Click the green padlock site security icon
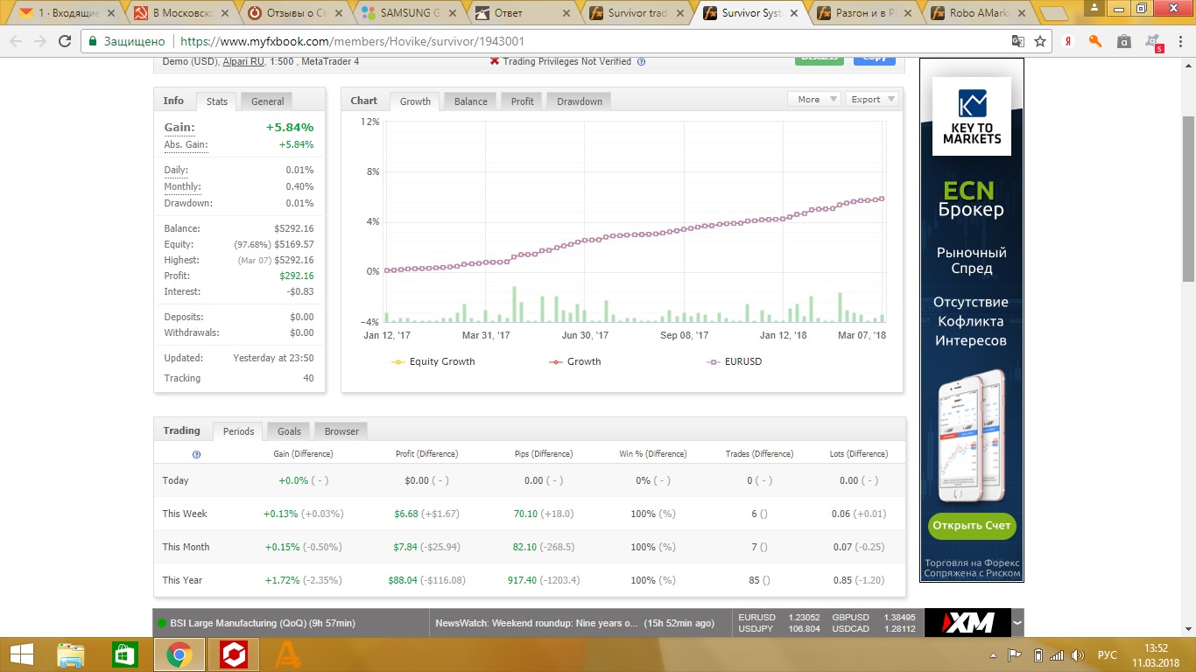Image resolution: width=1196 pixels, height=672 pixels. point(94,41)
